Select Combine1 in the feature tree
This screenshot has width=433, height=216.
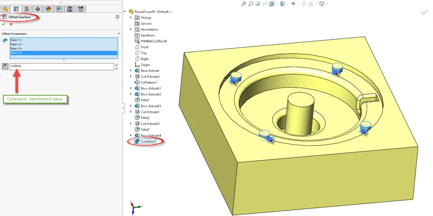click(x=148, y=141)
